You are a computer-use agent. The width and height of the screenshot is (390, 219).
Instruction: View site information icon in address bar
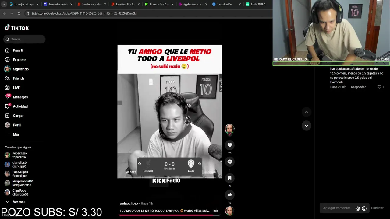pyautogui.click(x=28, y=13)
